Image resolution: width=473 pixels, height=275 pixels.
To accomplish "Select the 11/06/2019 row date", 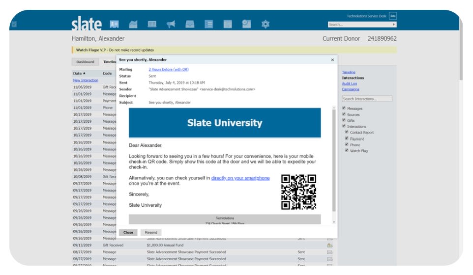I will point(82,87).
